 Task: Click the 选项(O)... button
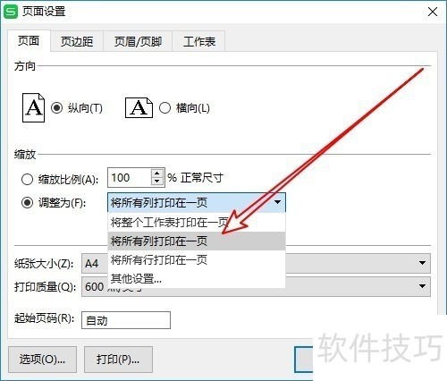coord(42,360)
